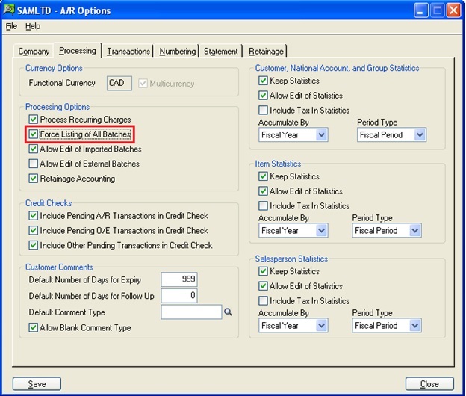Viewport: 466px width, 396px height.
Task: Click the Save button
Action: [x=37, y=384]
